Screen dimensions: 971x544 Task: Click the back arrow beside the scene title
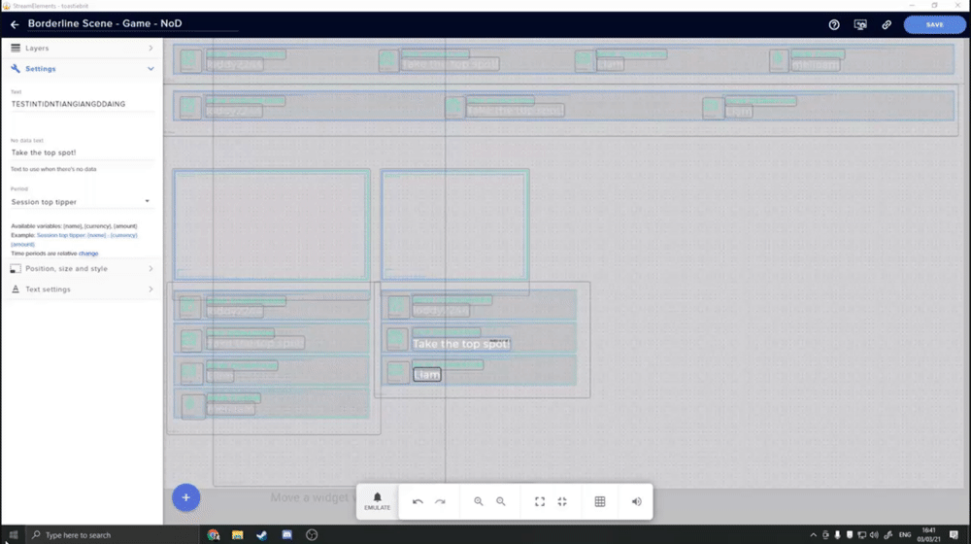point(15,25)
